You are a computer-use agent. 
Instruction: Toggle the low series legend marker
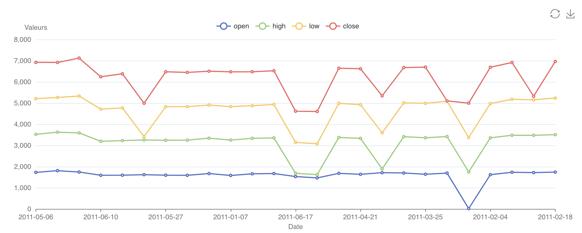299,26
